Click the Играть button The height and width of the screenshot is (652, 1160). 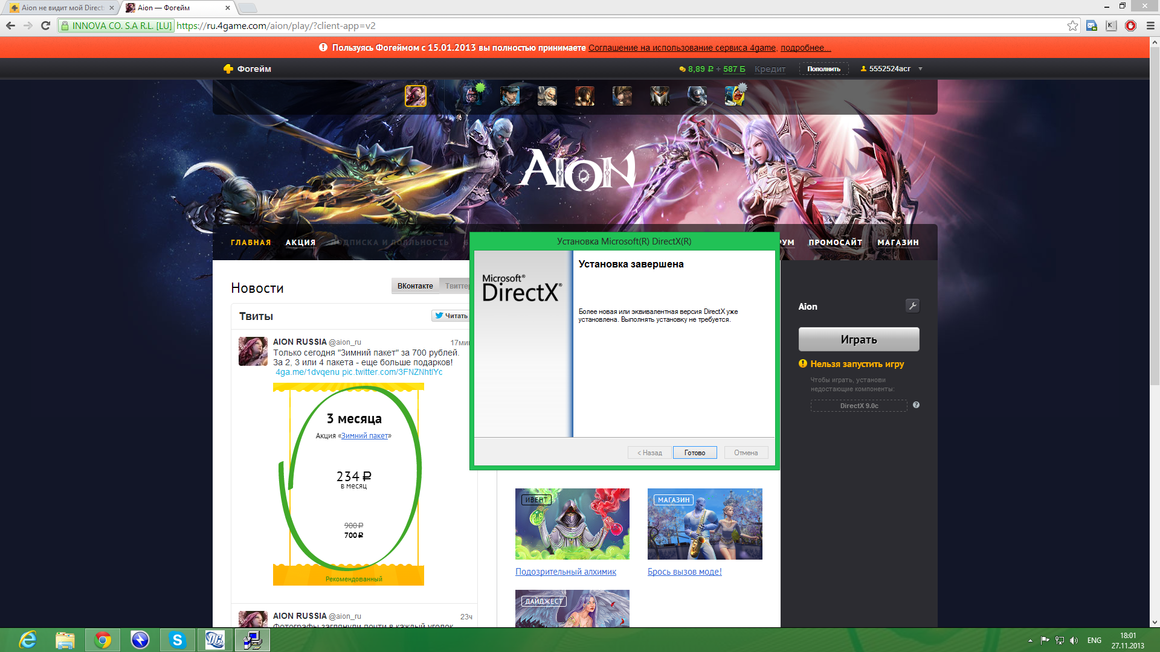(859, 339)
